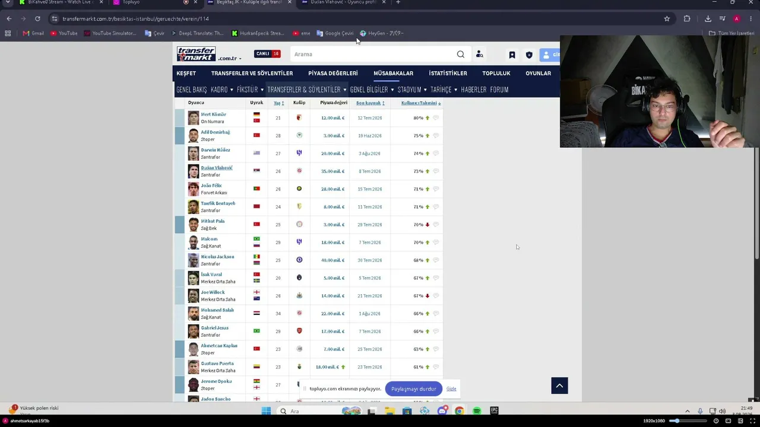
Task: Sort the table by Yaş column
Action: tap(278, 103)
